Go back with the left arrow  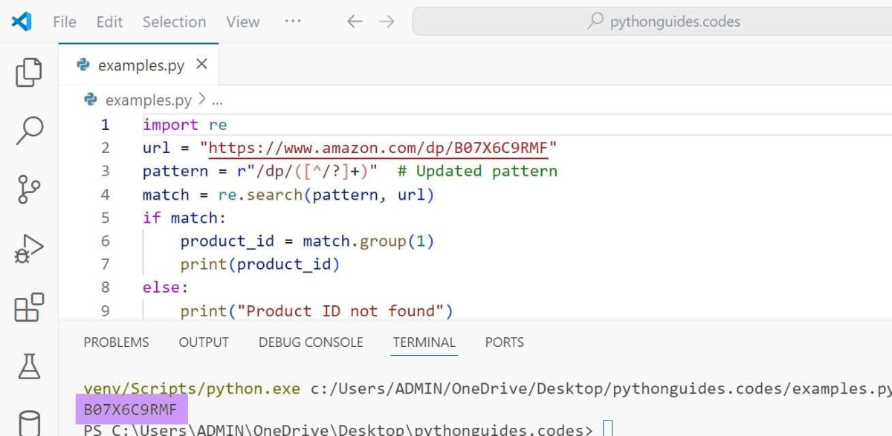(x=355, y=22)
